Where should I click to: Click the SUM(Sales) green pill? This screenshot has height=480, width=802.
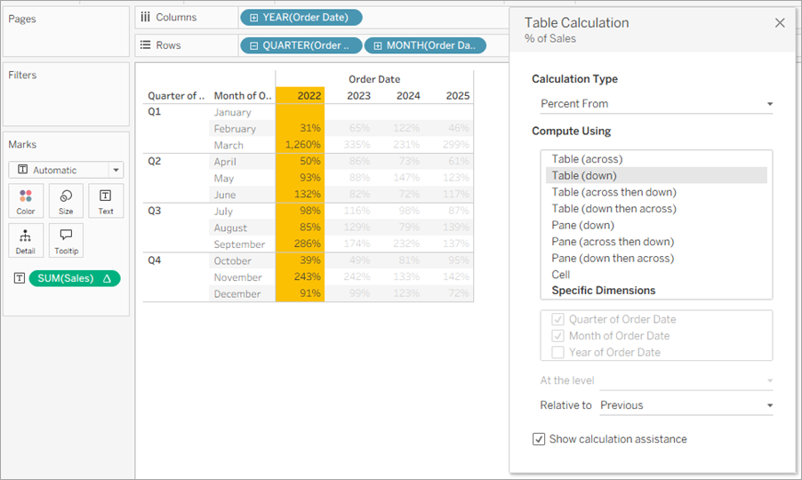(x=75, y=278)
